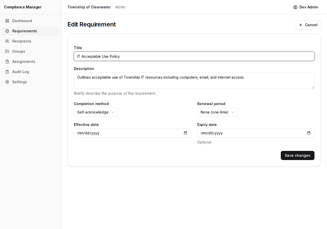
Task: Click the Title field label
Action: (78, 48)
